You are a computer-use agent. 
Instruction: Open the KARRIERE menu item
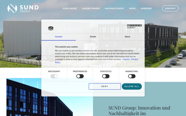point(146,8)
